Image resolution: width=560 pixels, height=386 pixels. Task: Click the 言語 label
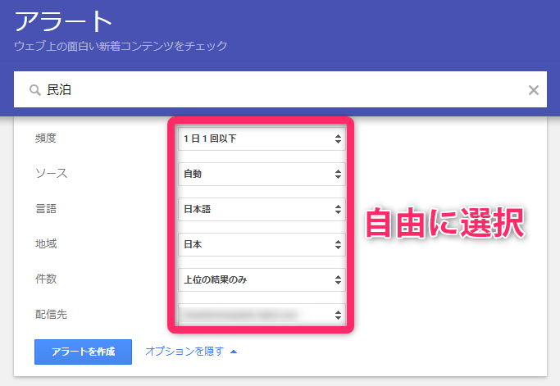(46, 208)
